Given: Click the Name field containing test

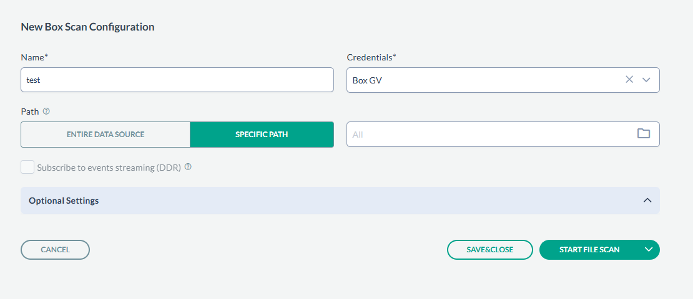Looking at the screenshot, I should [x=177, y=80].
